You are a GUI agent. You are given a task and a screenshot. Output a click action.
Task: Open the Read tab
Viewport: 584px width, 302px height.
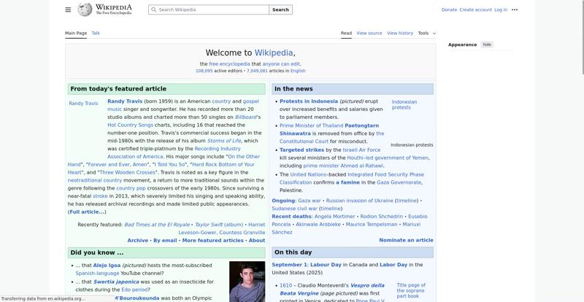coord(346,33)
